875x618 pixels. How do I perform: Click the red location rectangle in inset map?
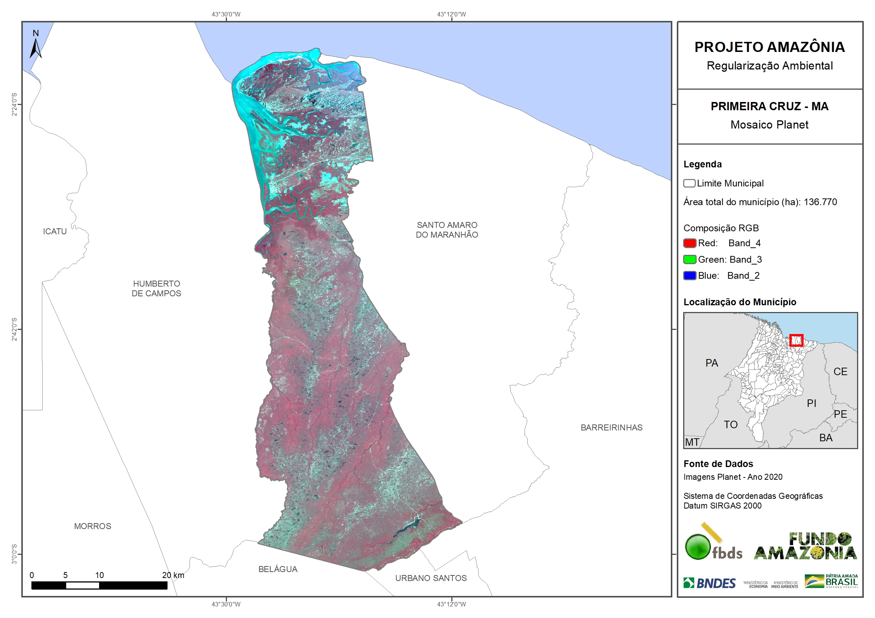tap(796, 340)
